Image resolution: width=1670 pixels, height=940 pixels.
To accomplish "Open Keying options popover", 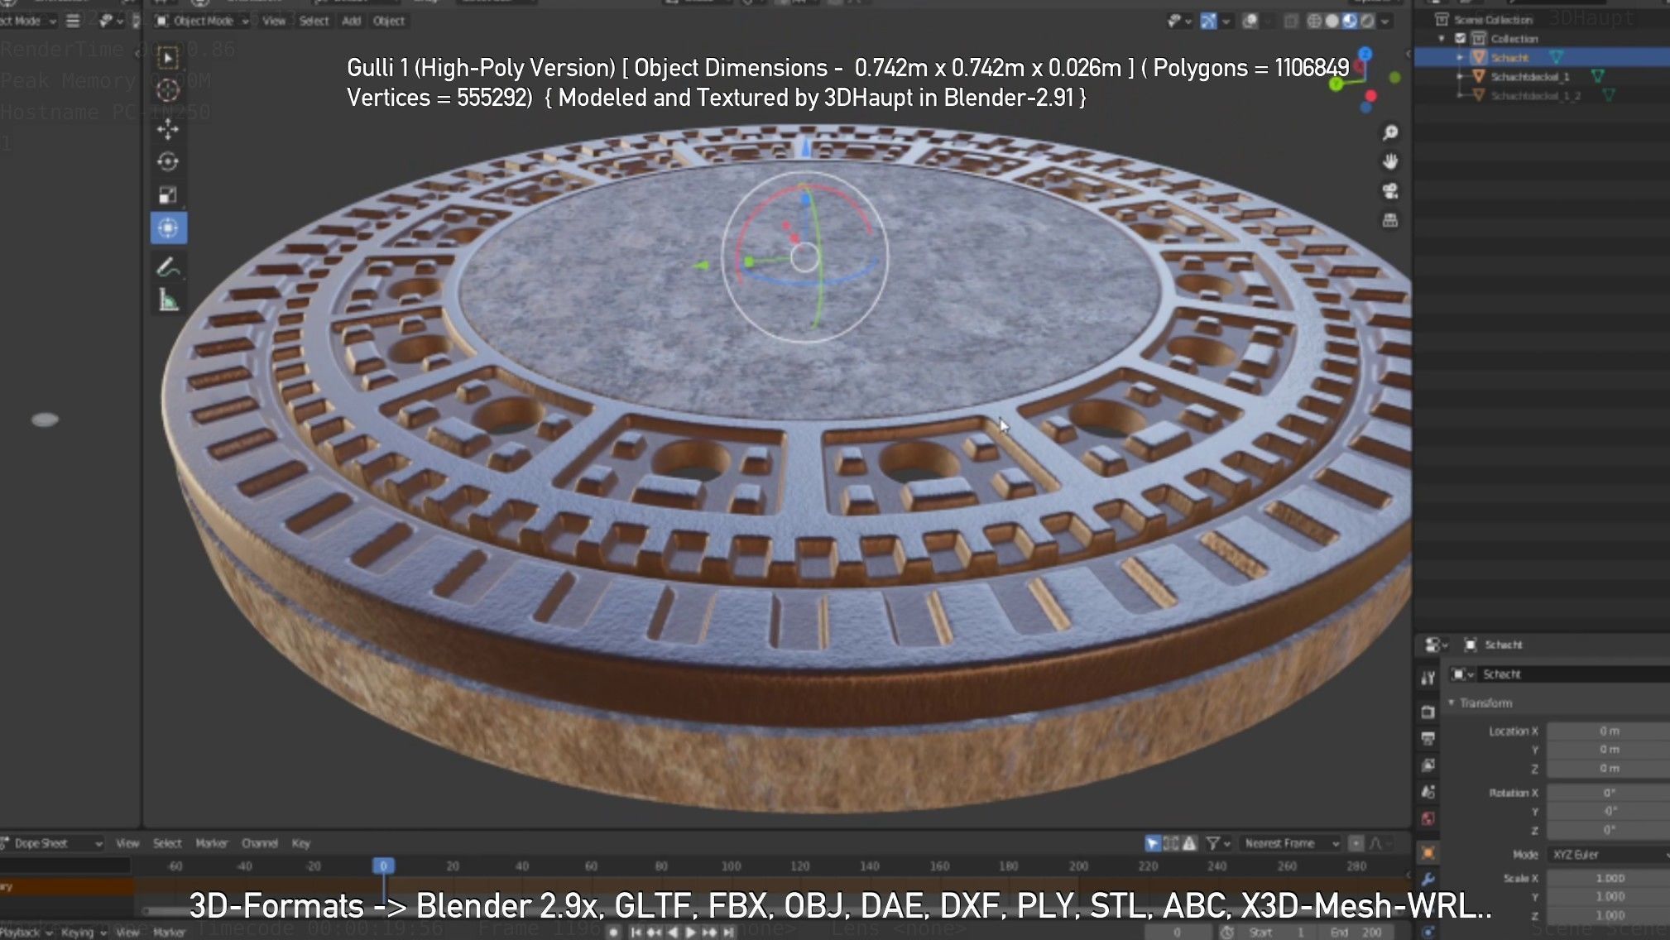I will tap(84, 933).
